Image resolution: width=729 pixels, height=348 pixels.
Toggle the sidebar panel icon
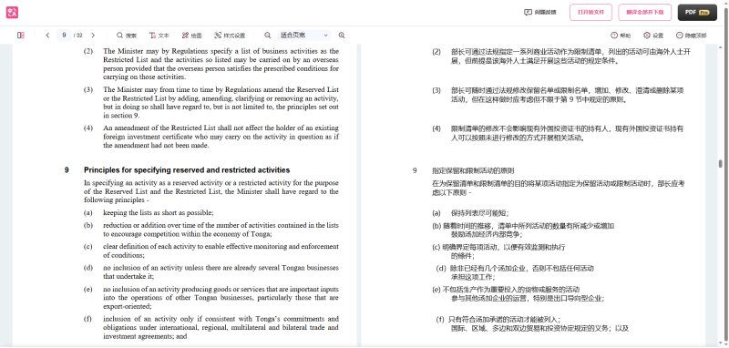21,36
